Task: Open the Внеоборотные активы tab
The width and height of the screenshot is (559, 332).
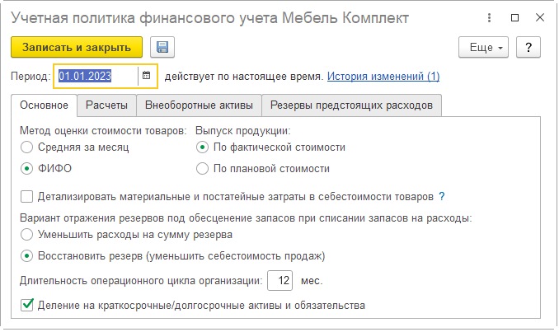Action: [199, 105]
